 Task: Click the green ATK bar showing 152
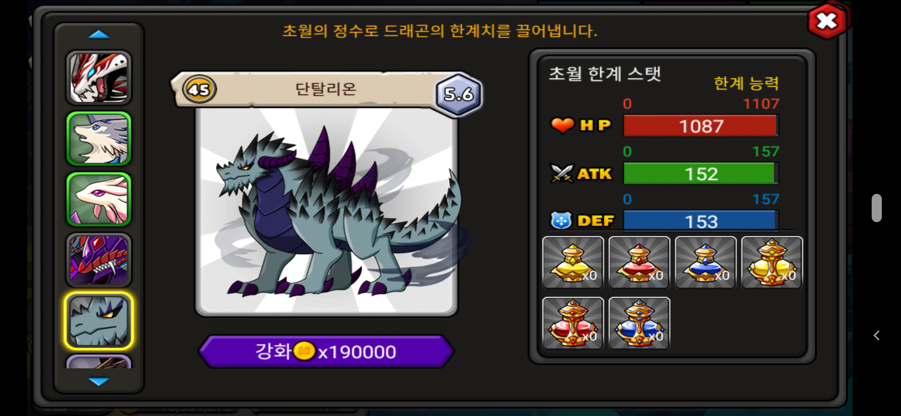(701, 174)
